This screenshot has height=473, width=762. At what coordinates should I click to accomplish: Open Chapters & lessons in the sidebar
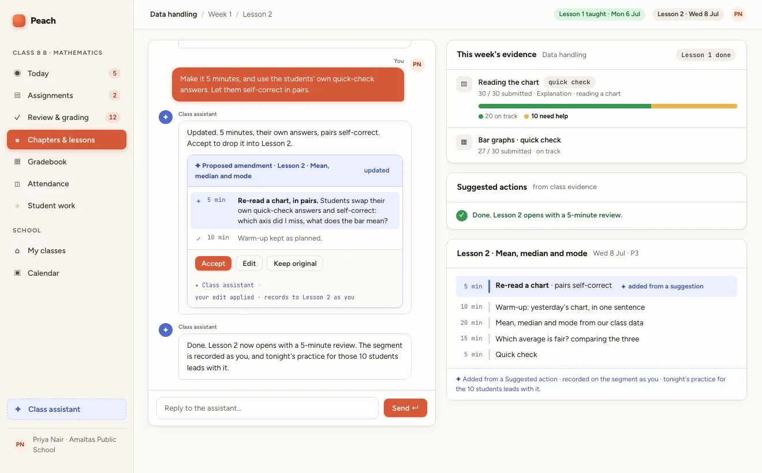click(x=66, y=140)
